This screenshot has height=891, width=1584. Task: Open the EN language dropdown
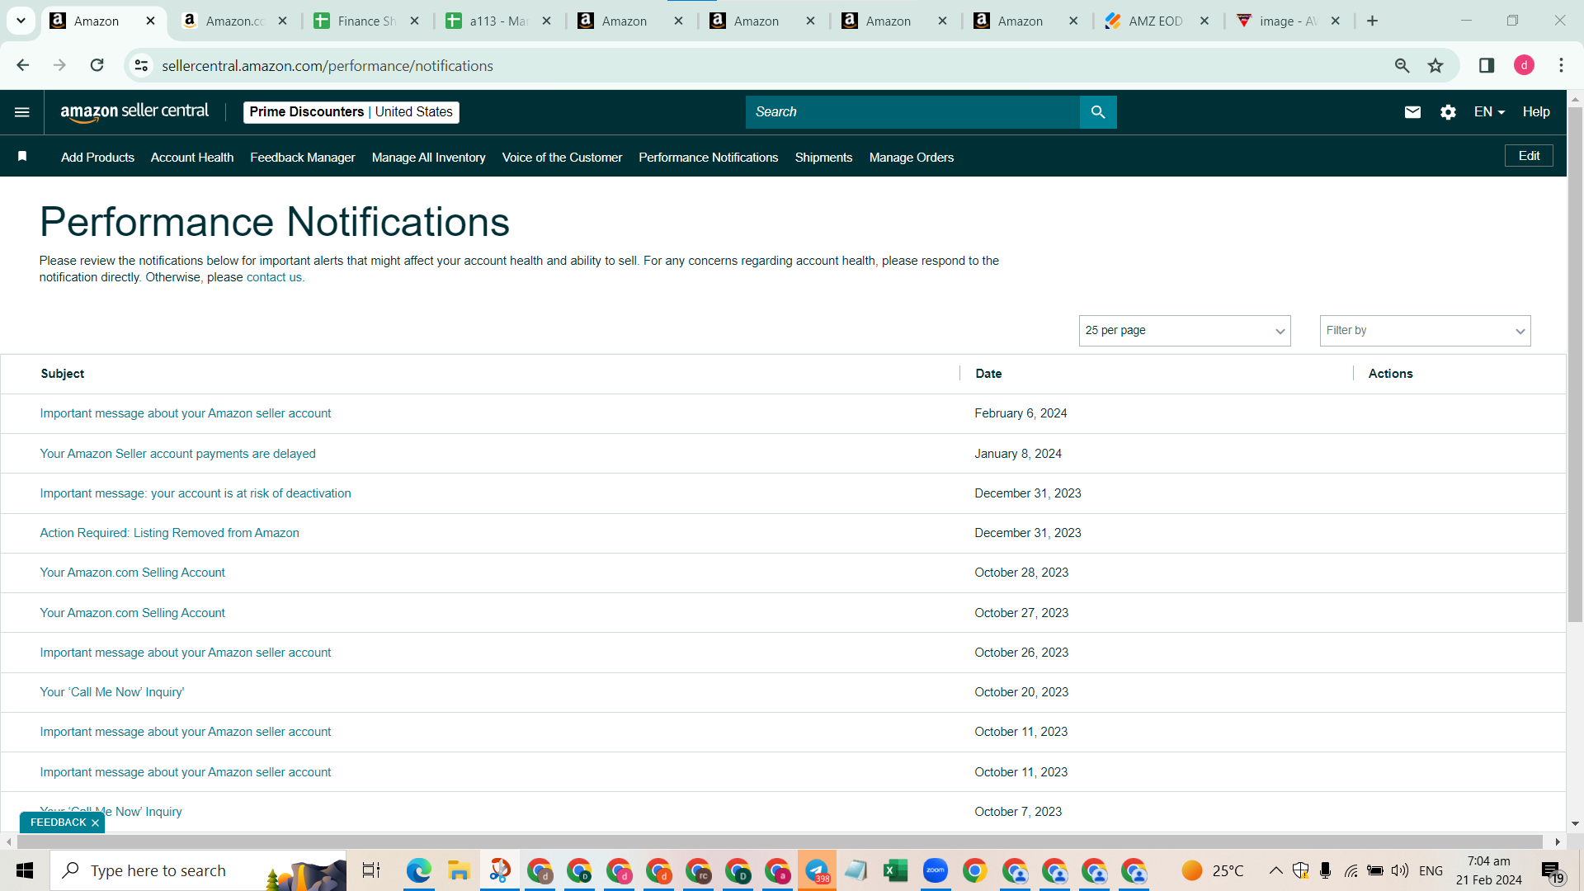pos(1489,112)
